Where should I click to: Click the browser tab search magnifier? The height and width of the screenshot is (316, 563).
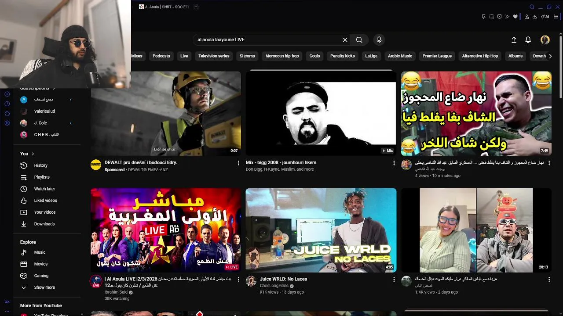(x=532, y=7)
